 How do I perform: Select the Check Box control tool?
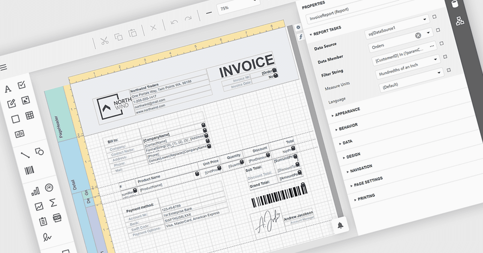(x=22, y=85)
